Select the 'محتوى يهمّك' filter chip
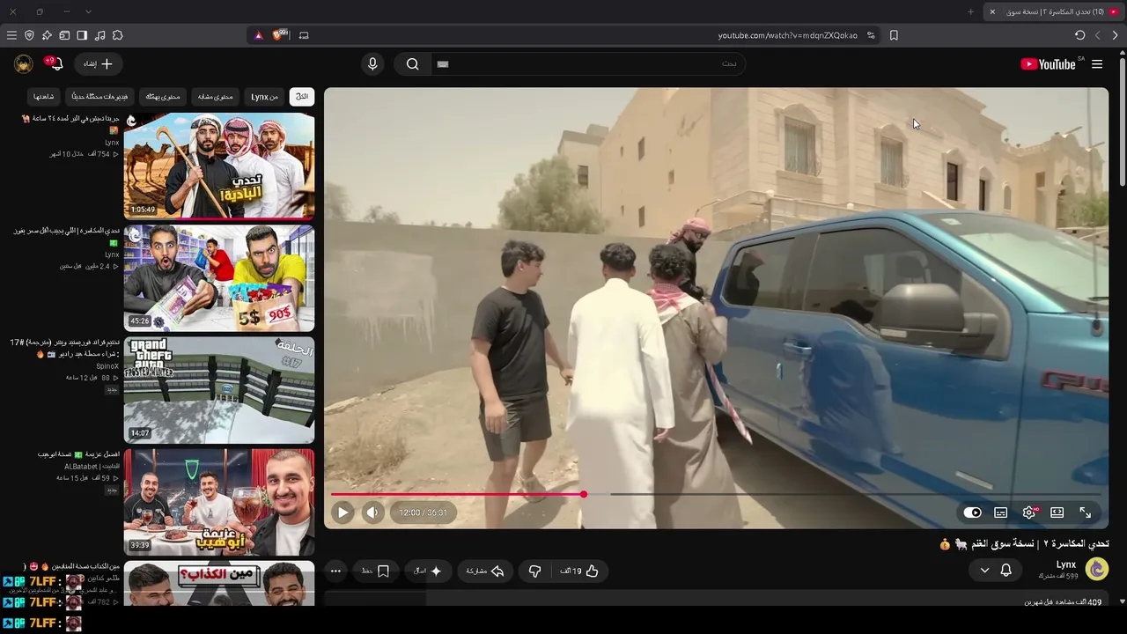Screen dimensions: 1127x634 coord(162,97)
